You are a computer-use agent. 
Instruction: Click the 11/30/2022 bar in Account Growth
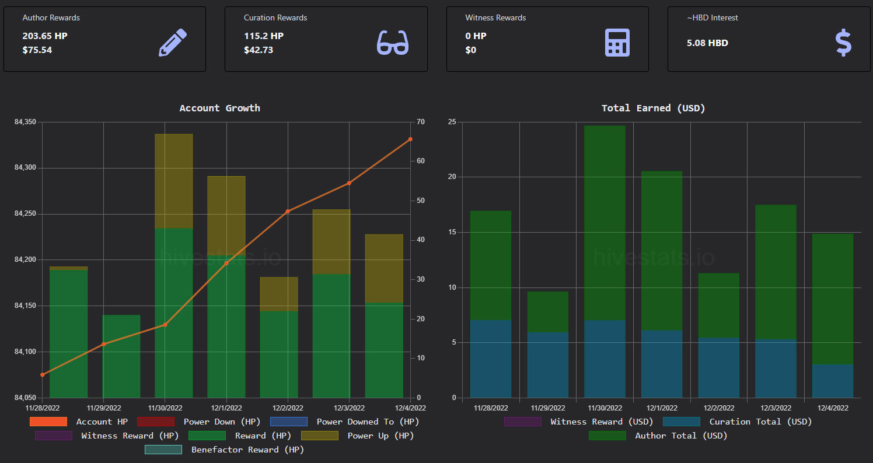(x=174, y=266)
